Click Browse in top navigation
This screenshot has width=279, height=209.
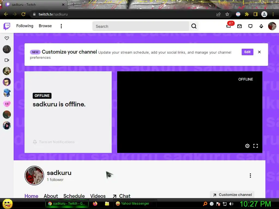pos(45,26)
